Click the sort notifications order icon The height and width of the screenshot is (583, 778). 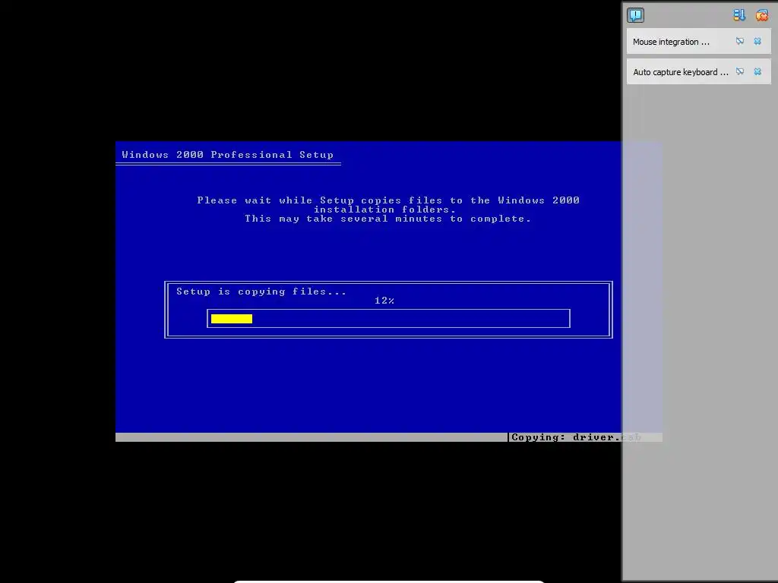[739, 15]
